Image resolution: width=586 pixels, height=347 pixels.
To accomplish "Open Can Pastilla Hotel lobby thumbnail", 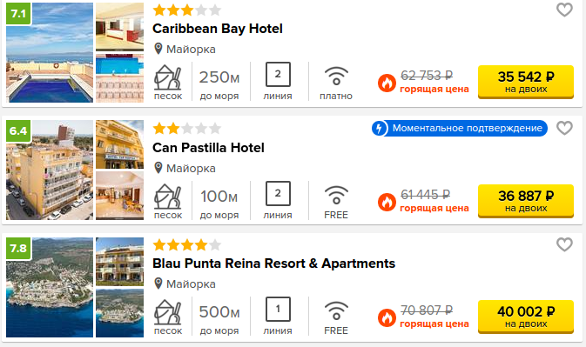I will coord(119,196).
